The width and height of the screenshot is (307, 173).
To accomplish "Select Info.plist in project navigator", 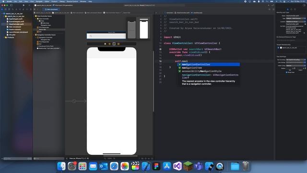I will tap(12, 35).
